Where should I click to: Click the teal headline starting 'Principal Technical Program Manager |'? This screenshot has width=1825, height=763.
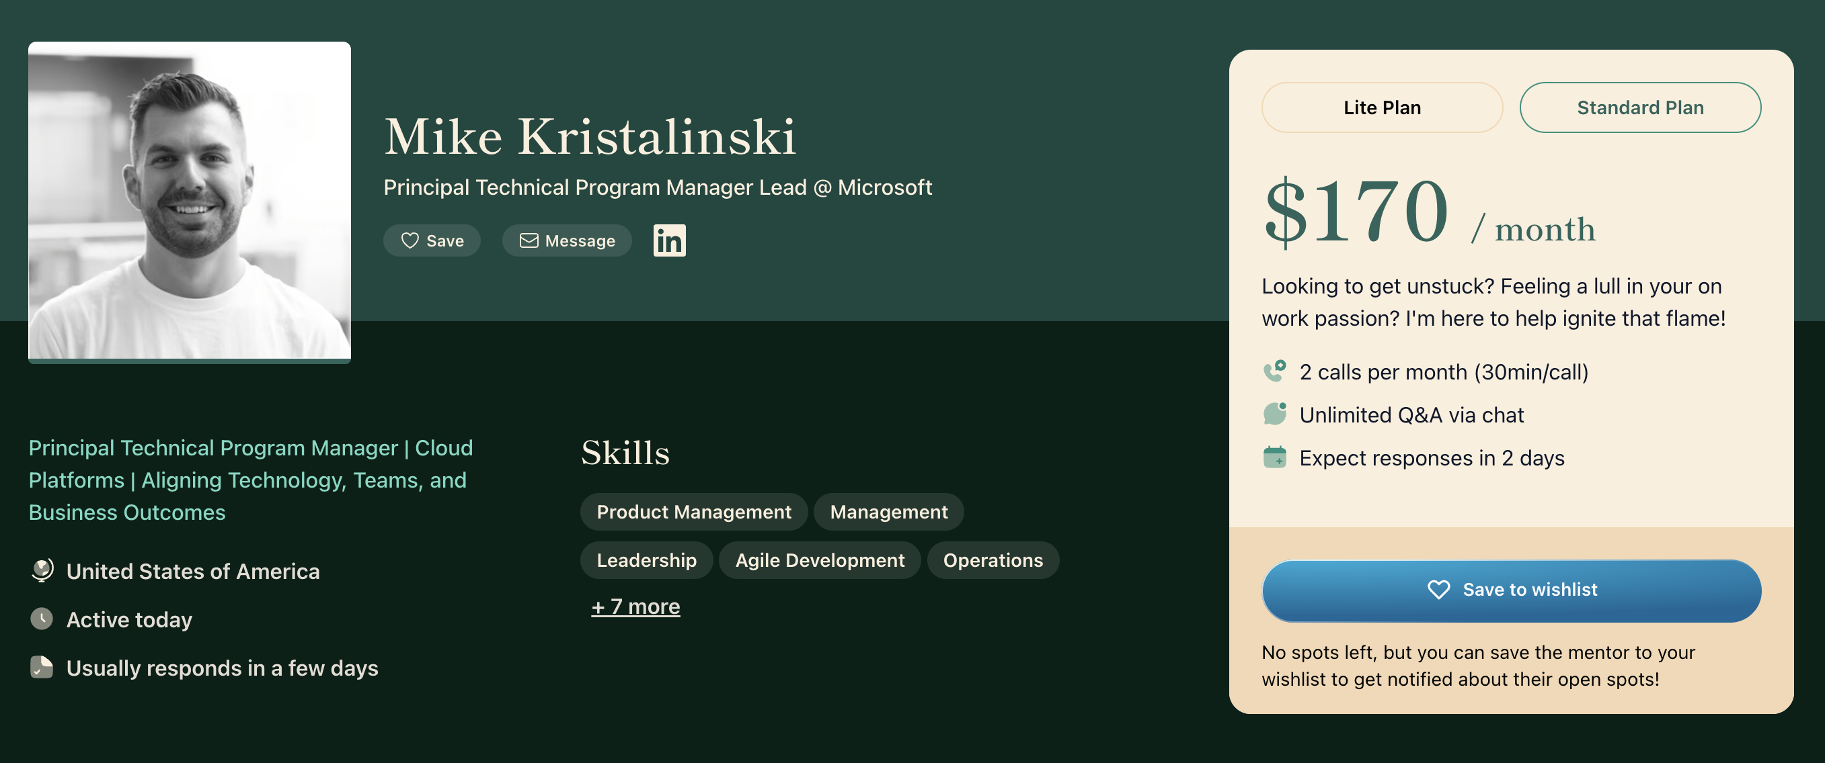(x=251, y=480)
